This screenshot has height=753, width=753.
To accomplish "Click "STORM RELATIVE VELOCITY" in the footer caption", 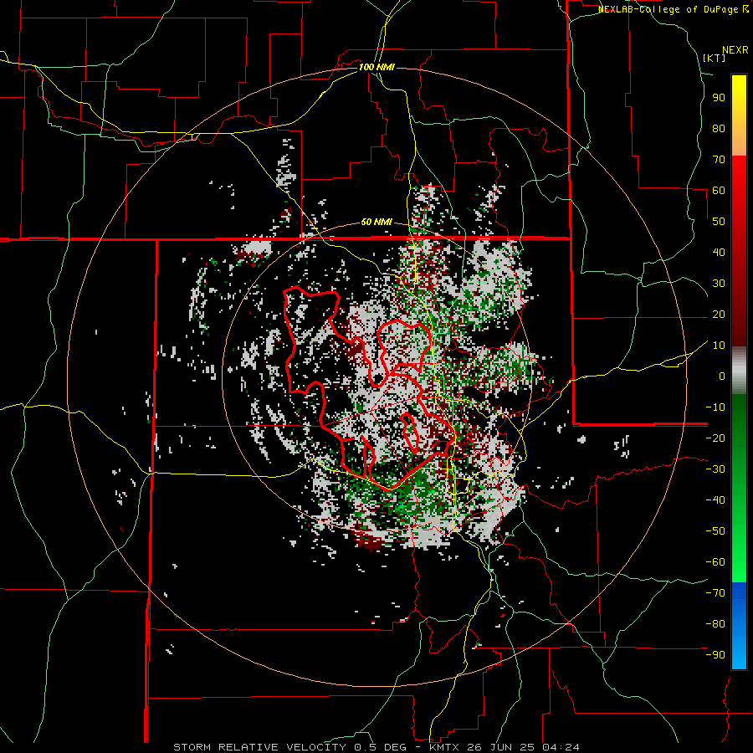I will tap(260, 747).
